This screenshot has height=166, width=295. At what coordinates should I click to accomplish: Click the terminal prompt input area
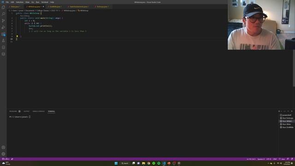pos(29,117)
